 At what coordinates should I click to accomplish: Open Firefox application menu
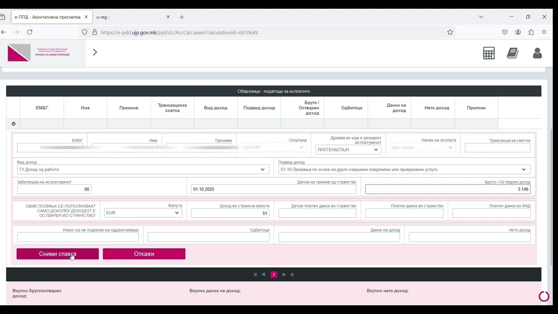pyautogui.click(x=544, y=32)
